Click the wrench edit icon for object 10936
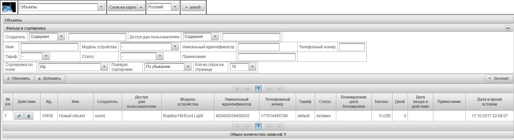Screen dimensions: 514x140 [19, 116]
